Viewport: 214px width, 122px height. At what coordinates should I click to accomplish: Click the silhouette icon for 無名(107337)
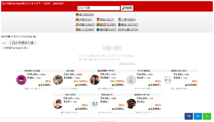coord(119,24)
